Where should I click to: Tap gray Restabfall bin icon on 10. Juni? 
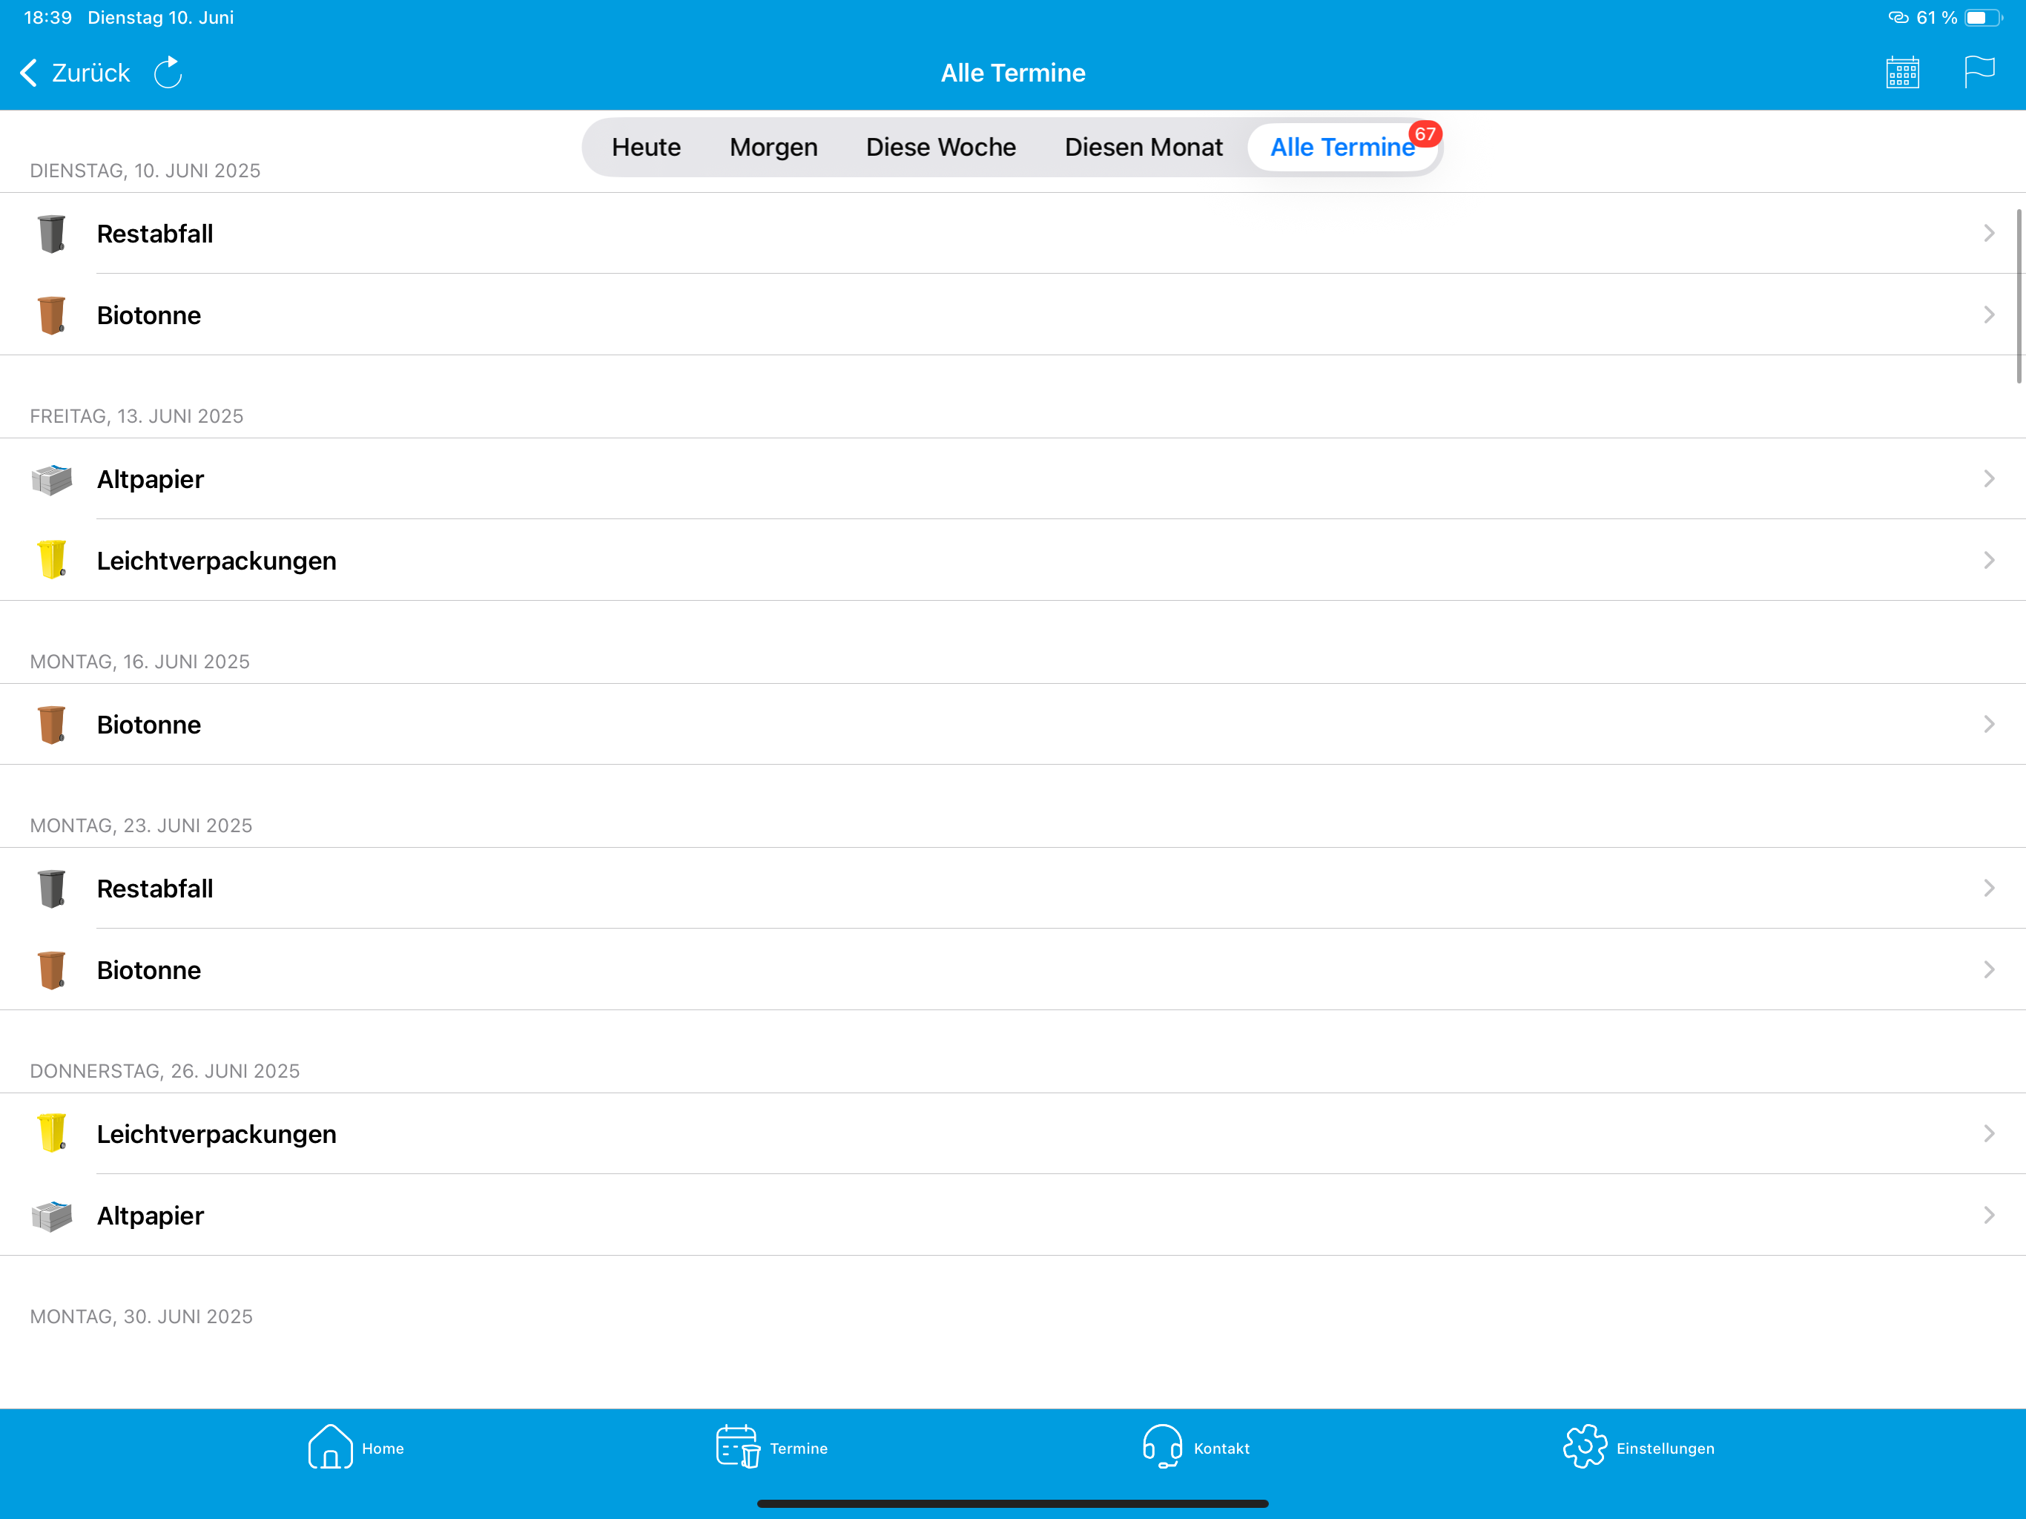tap(52, 234)
